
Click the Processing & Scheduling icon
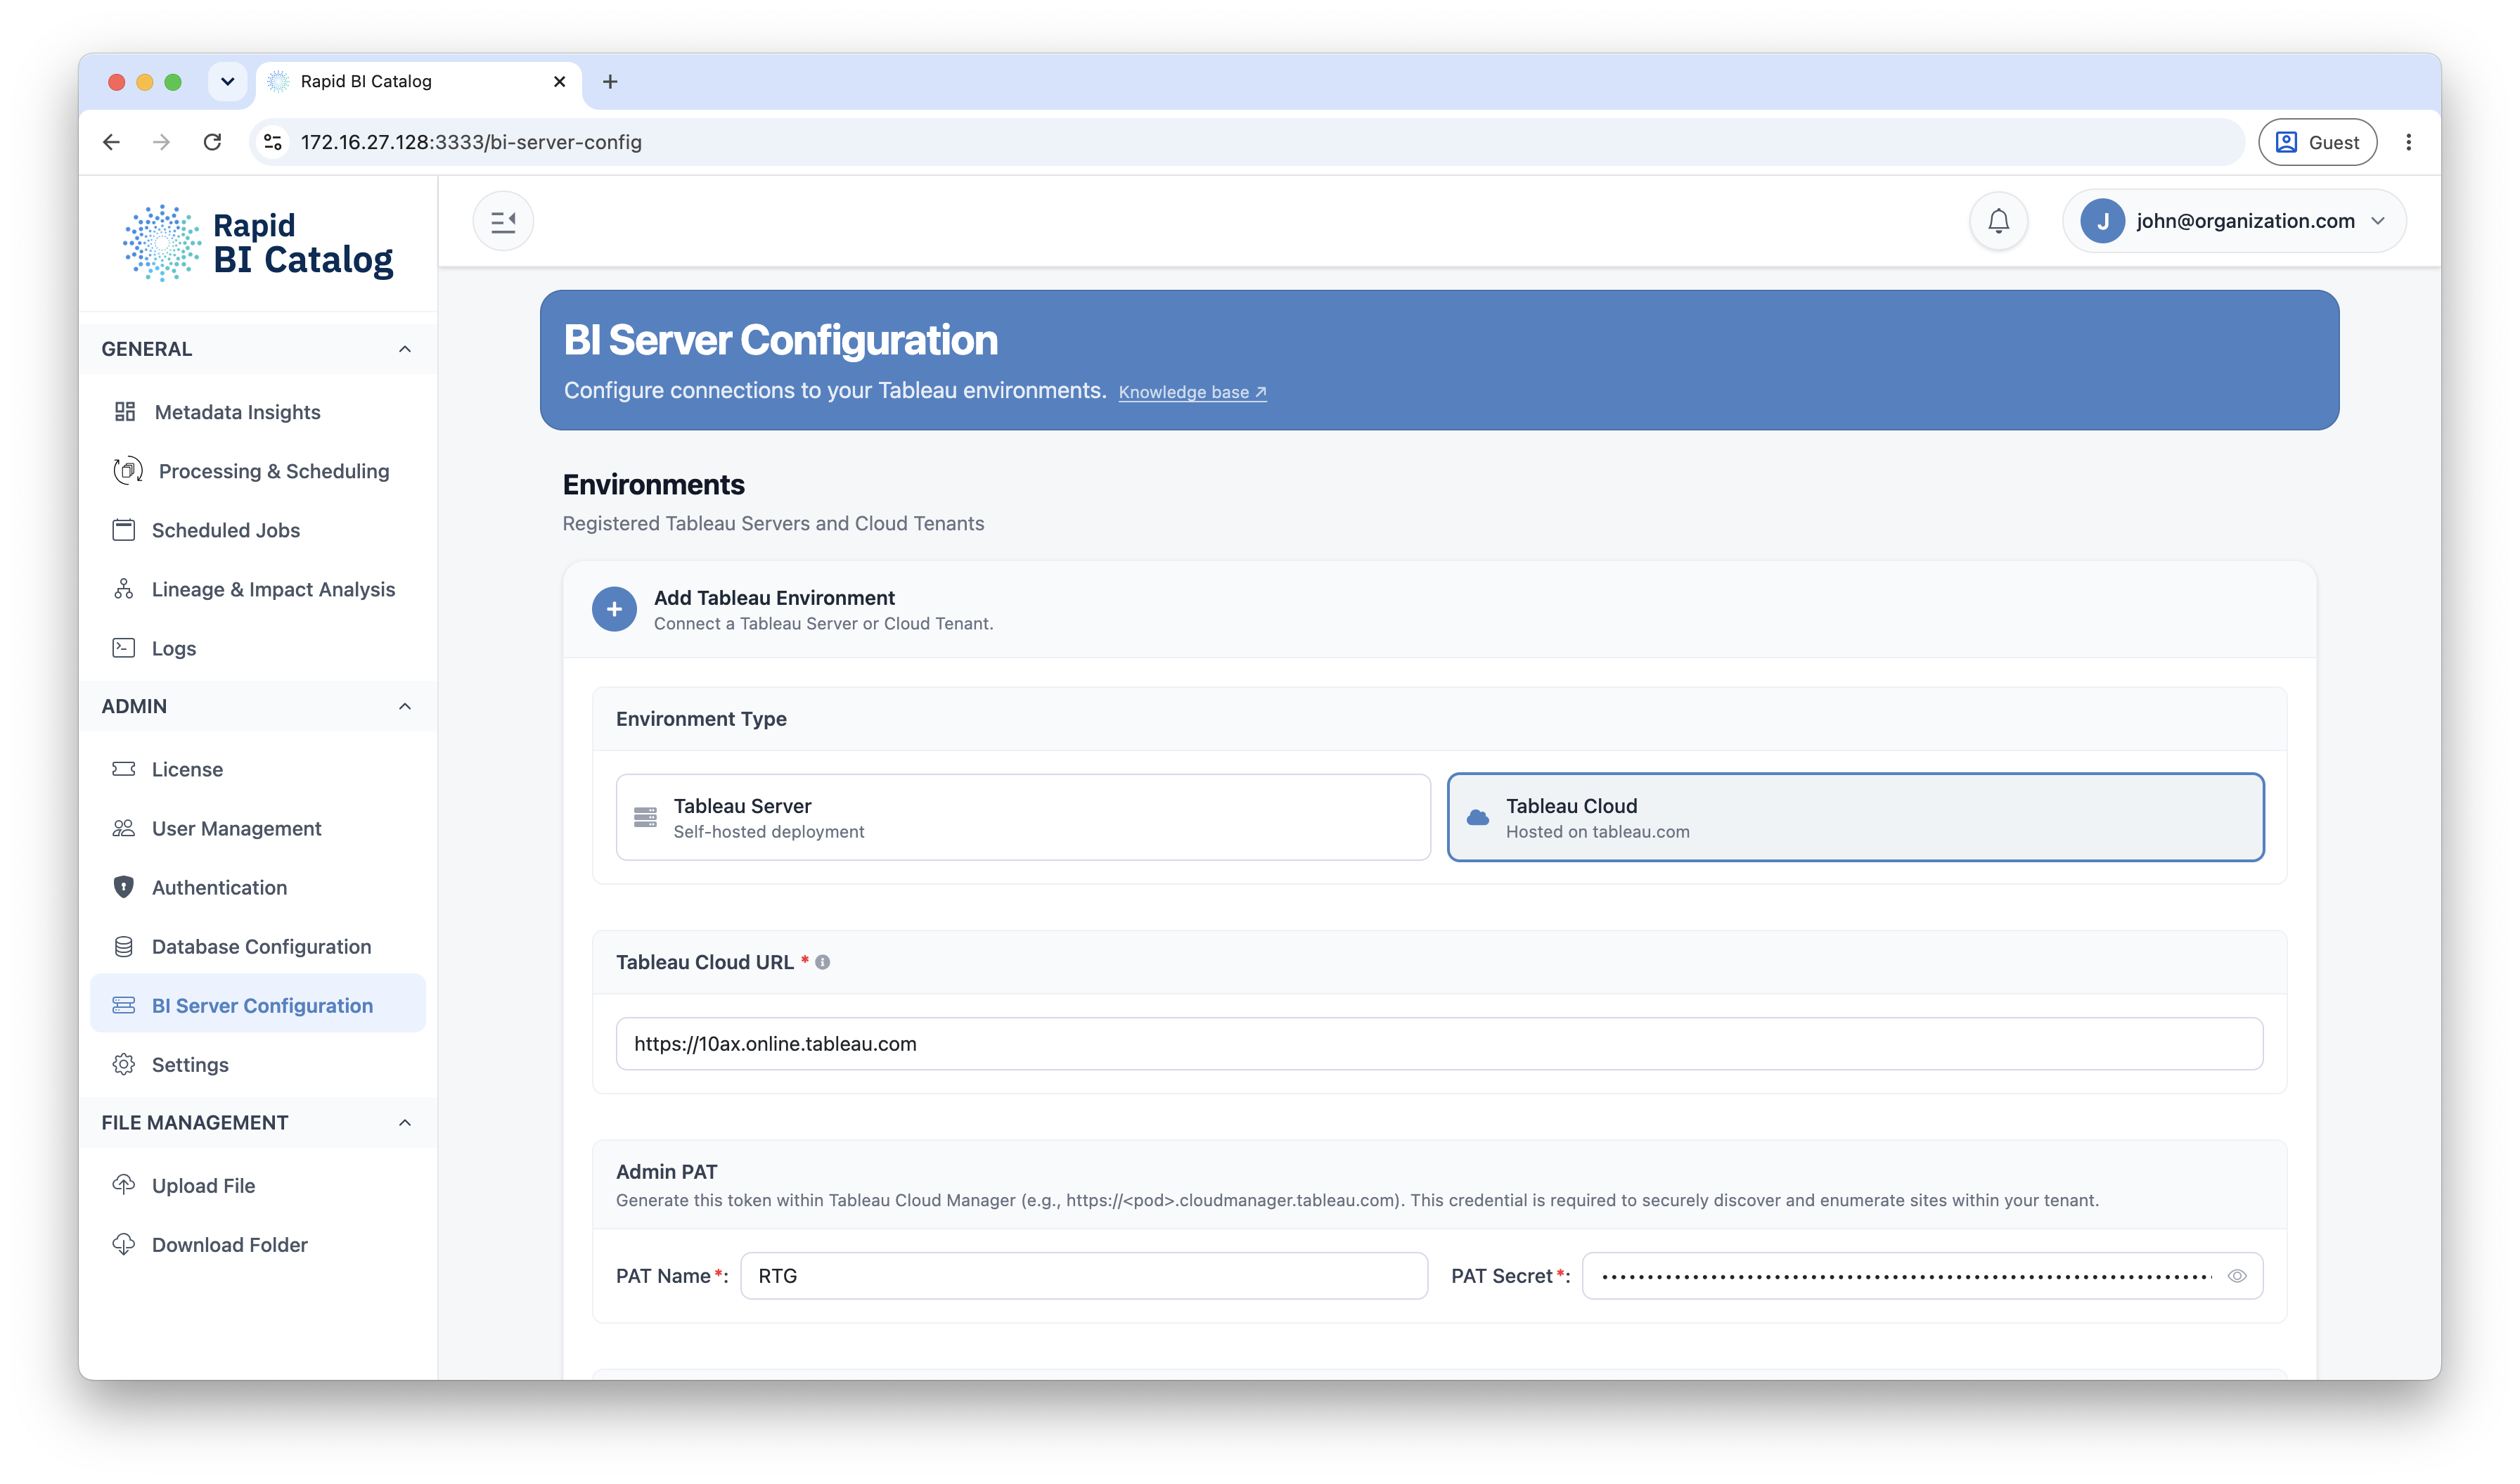(x=127, y=471)
